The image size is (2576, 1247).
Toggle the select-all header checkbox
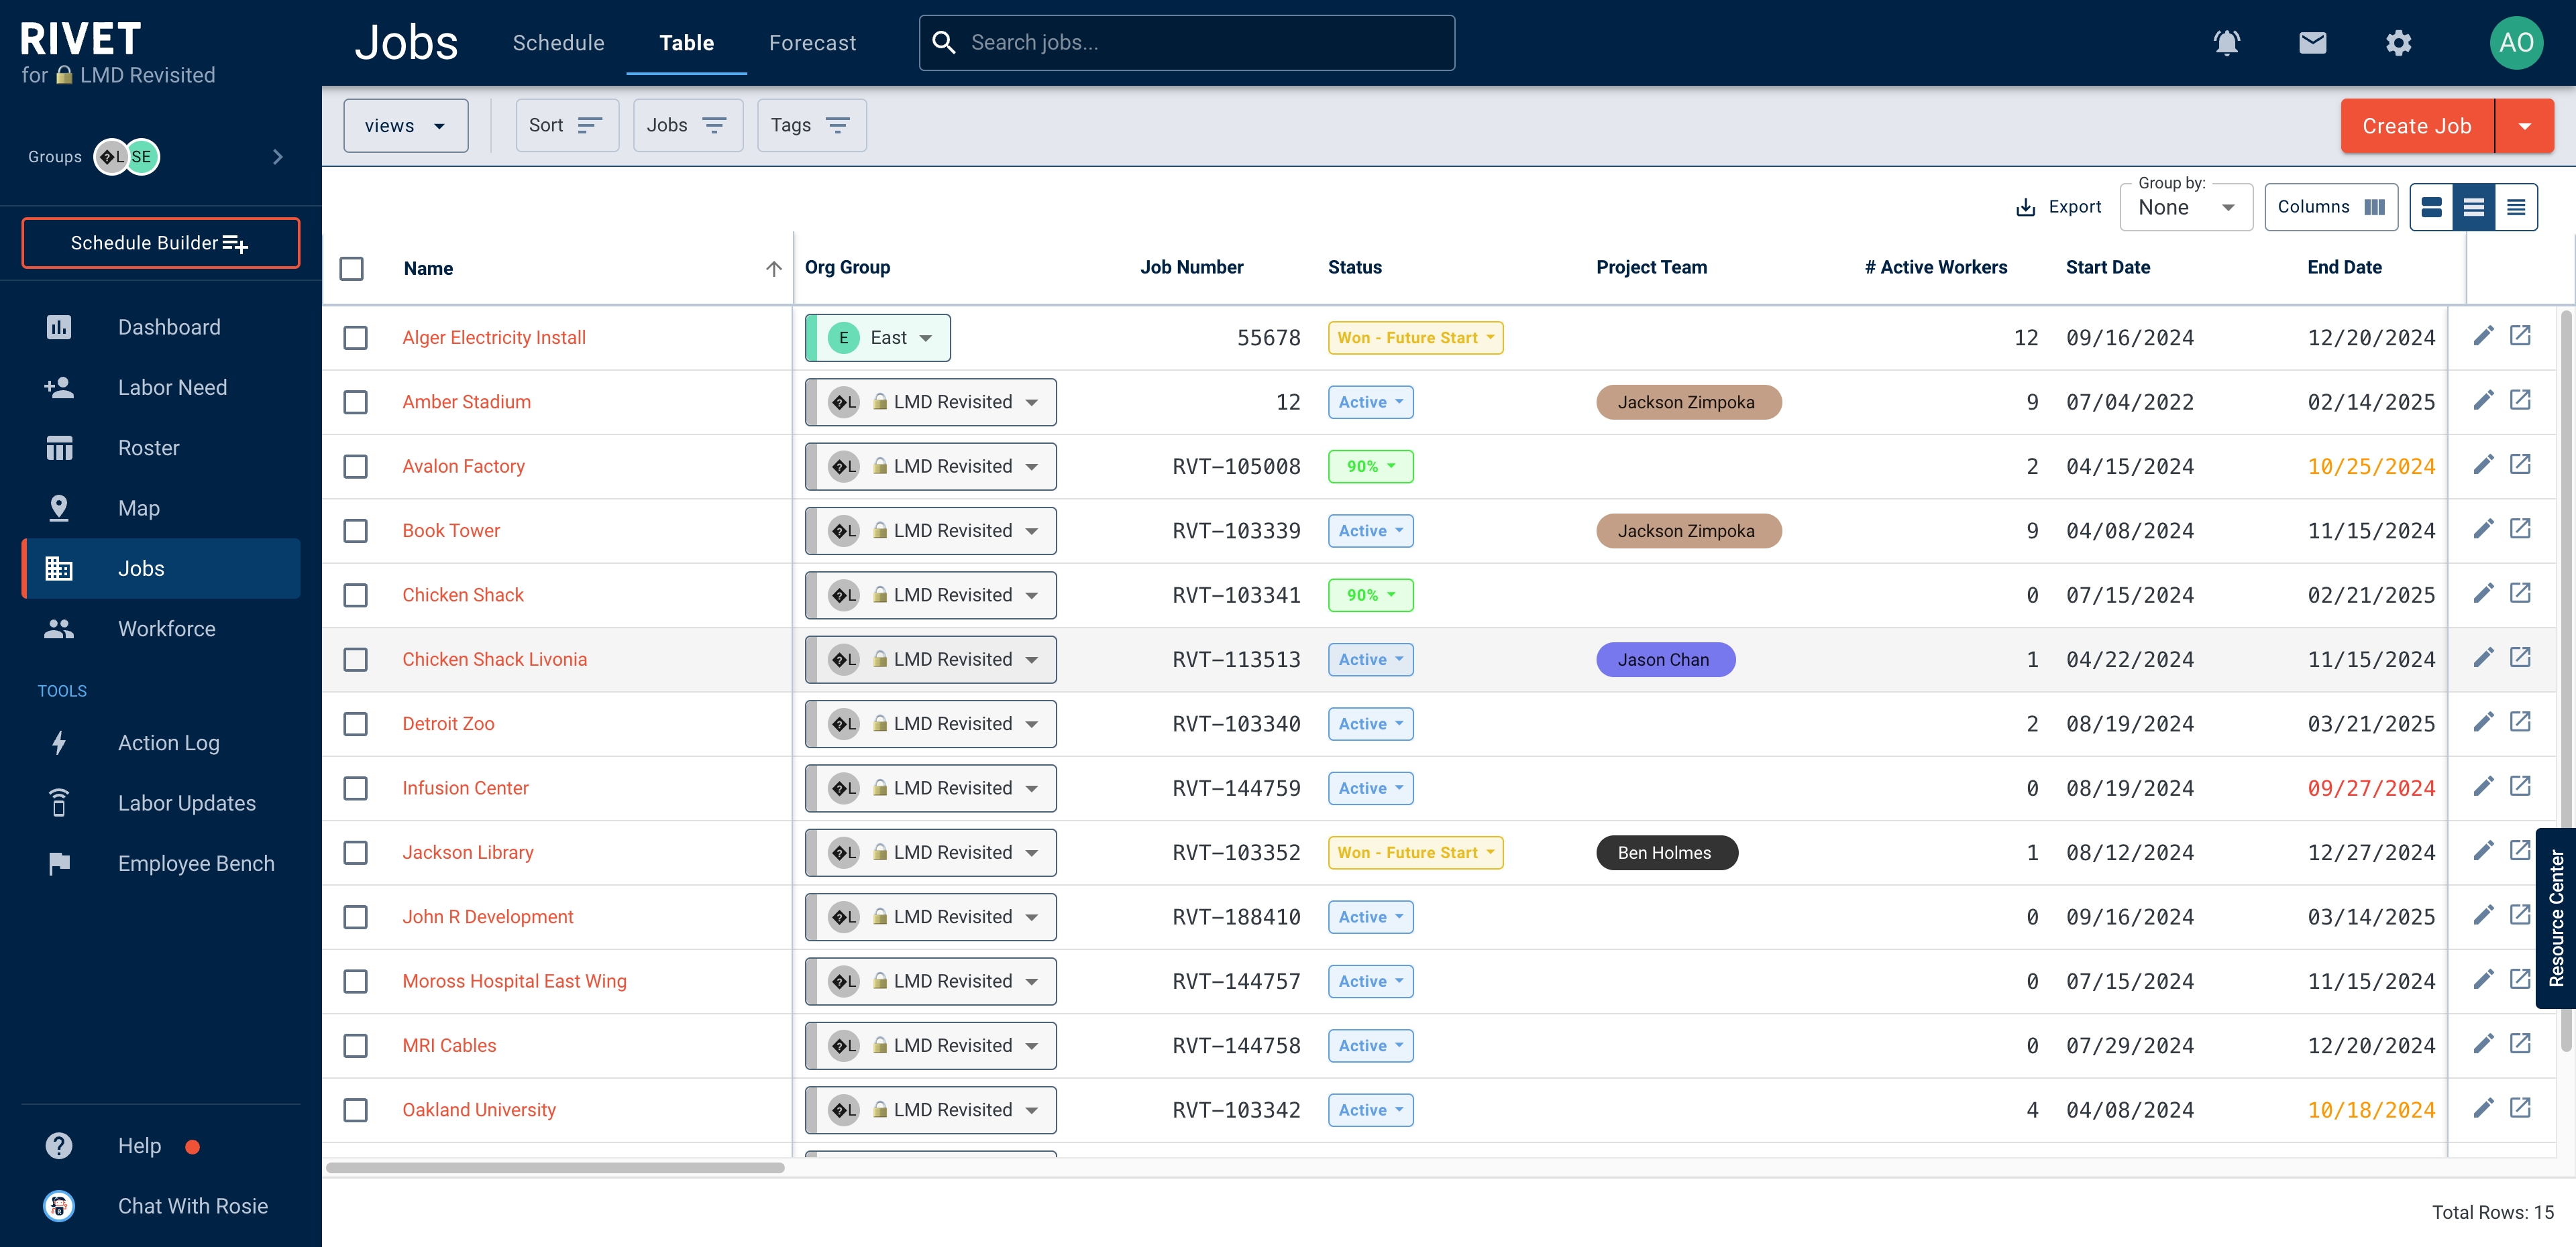351,268
